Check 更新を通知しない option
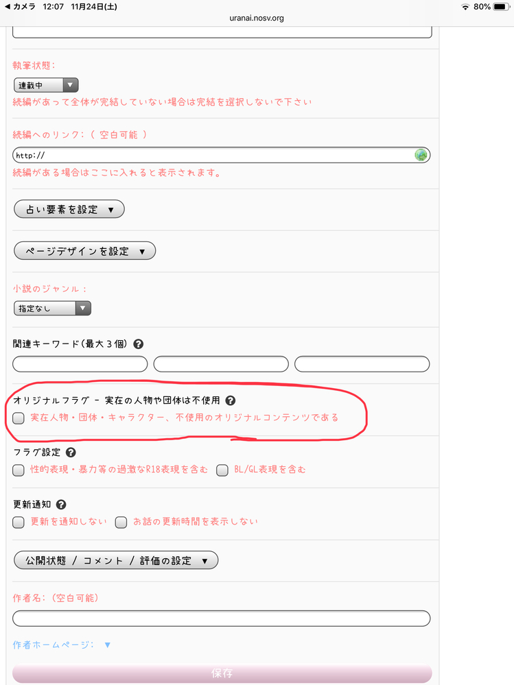 tap(19, 522)
